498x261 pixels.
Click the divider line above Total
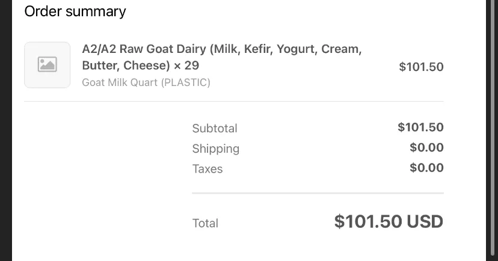coord(318,192)
